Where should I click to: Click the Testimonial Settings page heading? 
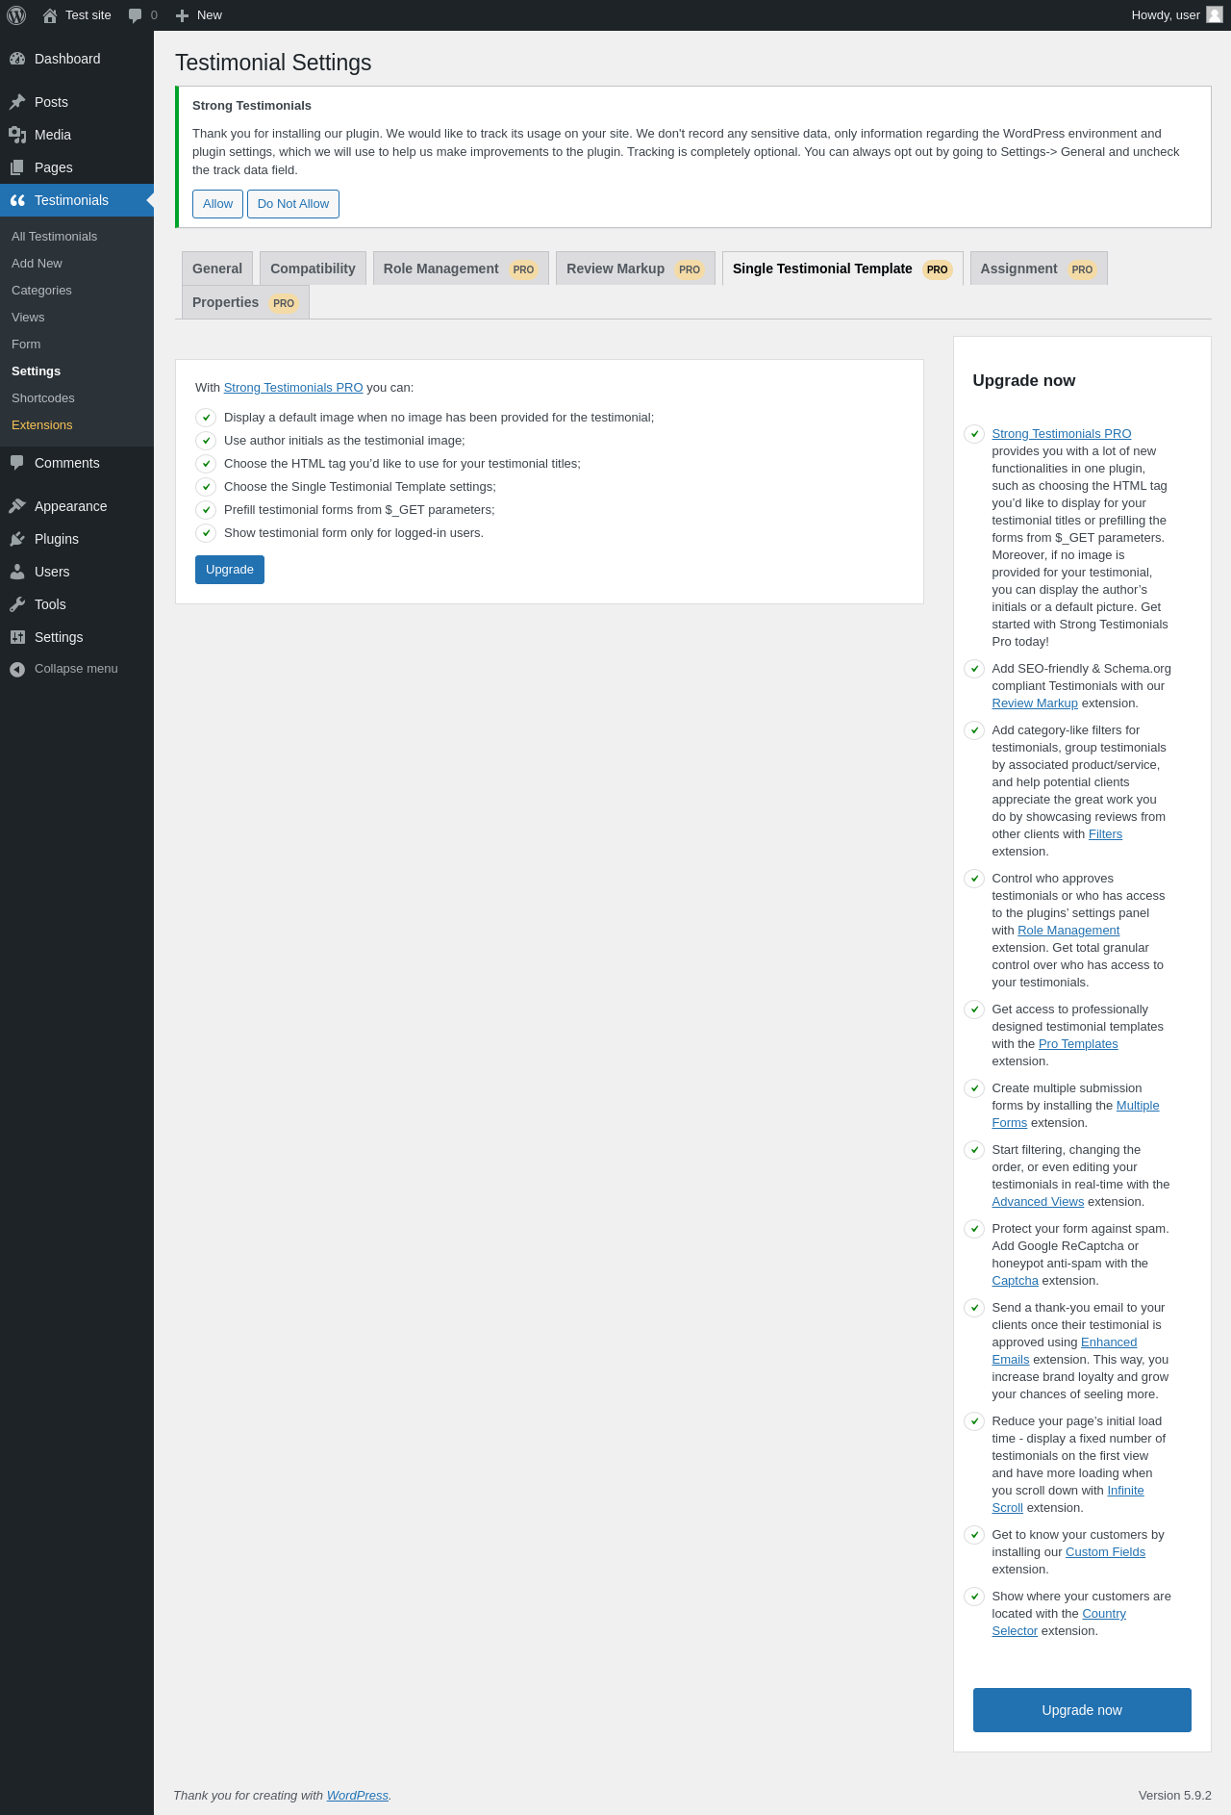pos(273,63)
